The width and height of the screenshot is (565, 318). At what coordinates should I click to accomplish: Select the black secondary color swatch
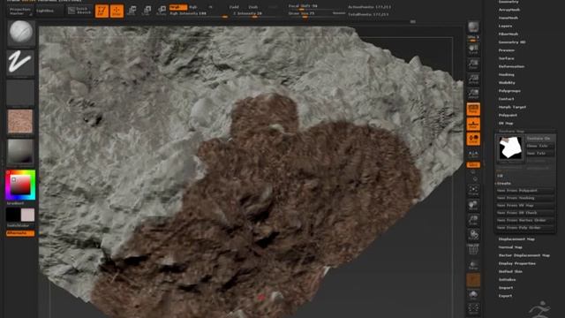(13, 215)
